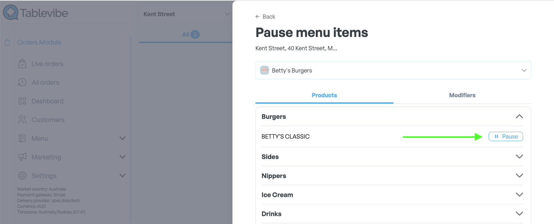Pause the BETTY'S CLASSIC burger item

(x=505, y=136)
